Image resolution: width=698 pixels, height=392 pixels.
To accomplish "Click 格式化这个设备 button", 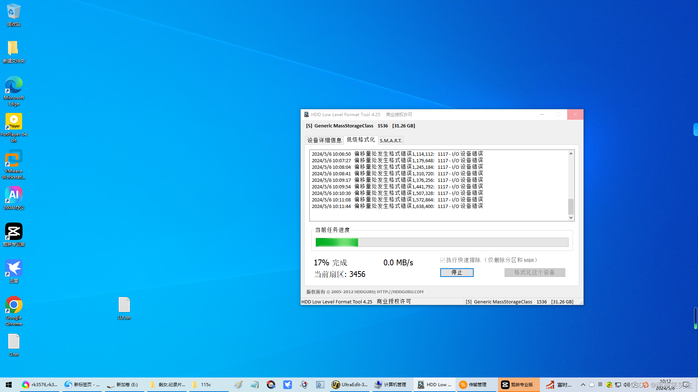I will point(534,273).
